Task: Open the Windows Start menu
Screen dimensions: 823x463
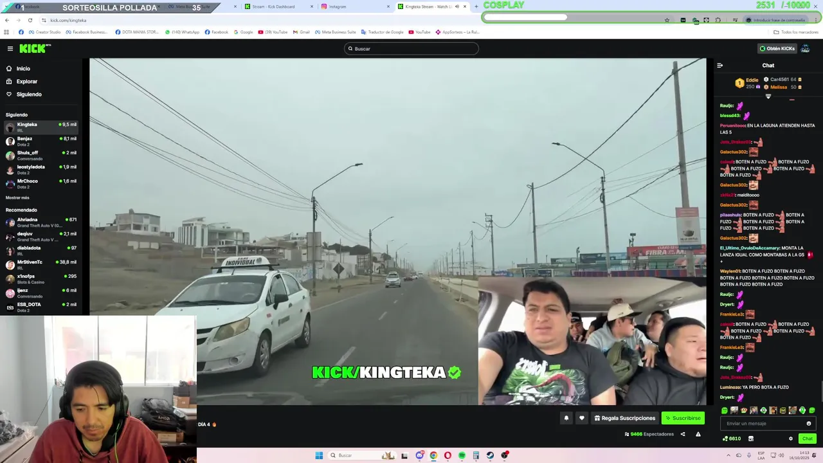Action: tap(319, 455)
